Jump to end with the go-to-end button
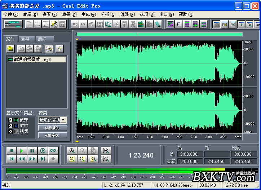261x190 pixels. click(43, 159)
